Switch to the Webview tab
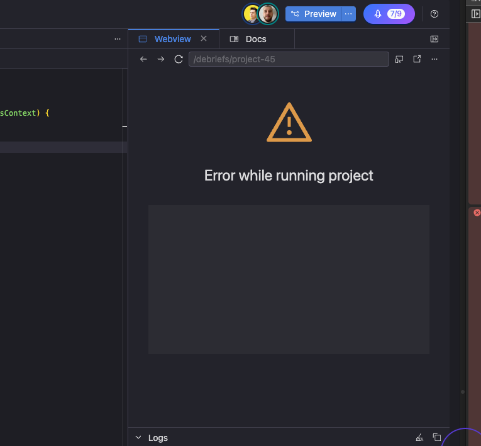This screenshot has height=446, width=481. pyautogui.click(x=172, y=39)
